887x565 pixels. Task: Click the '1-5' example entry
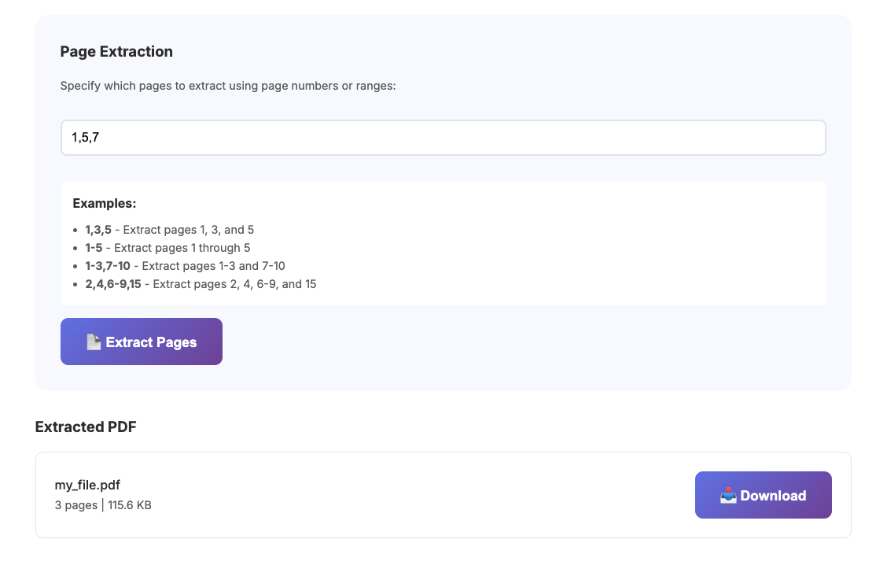[x=94, y=248]
